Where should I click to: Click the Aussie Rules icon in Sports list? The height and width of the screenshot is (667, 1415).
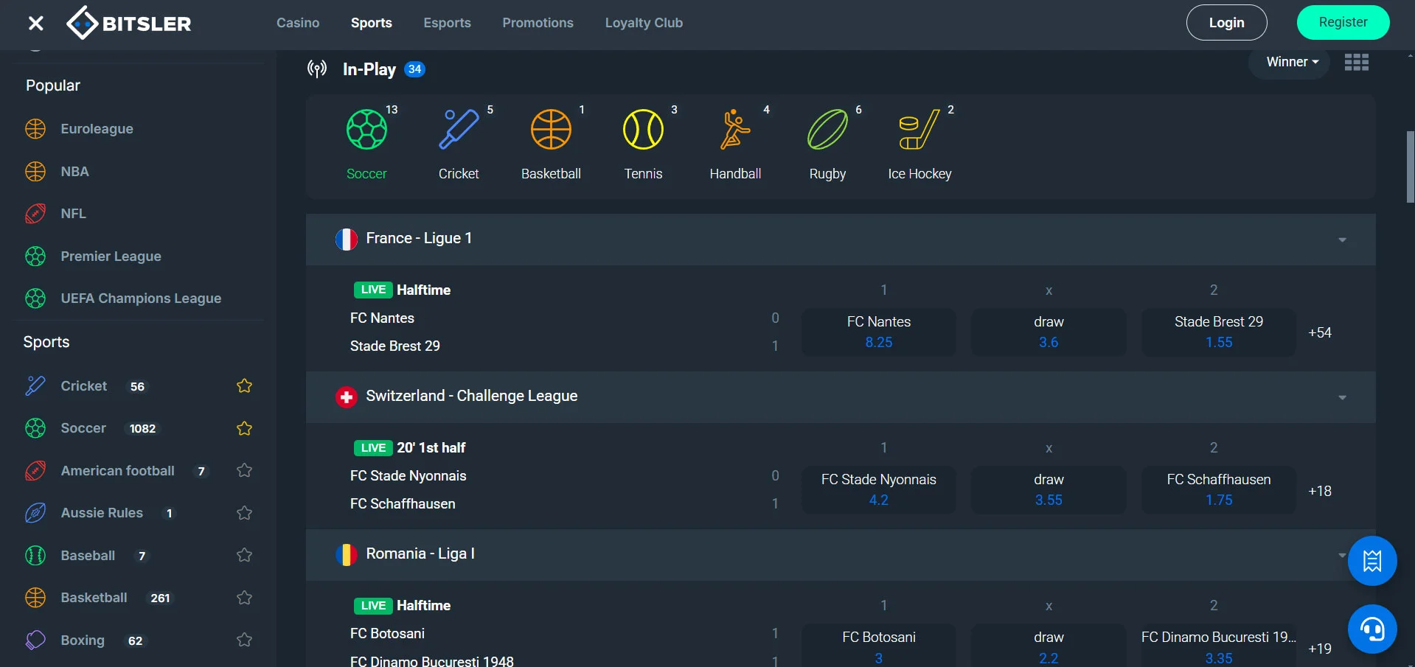[x=35, y=513]
